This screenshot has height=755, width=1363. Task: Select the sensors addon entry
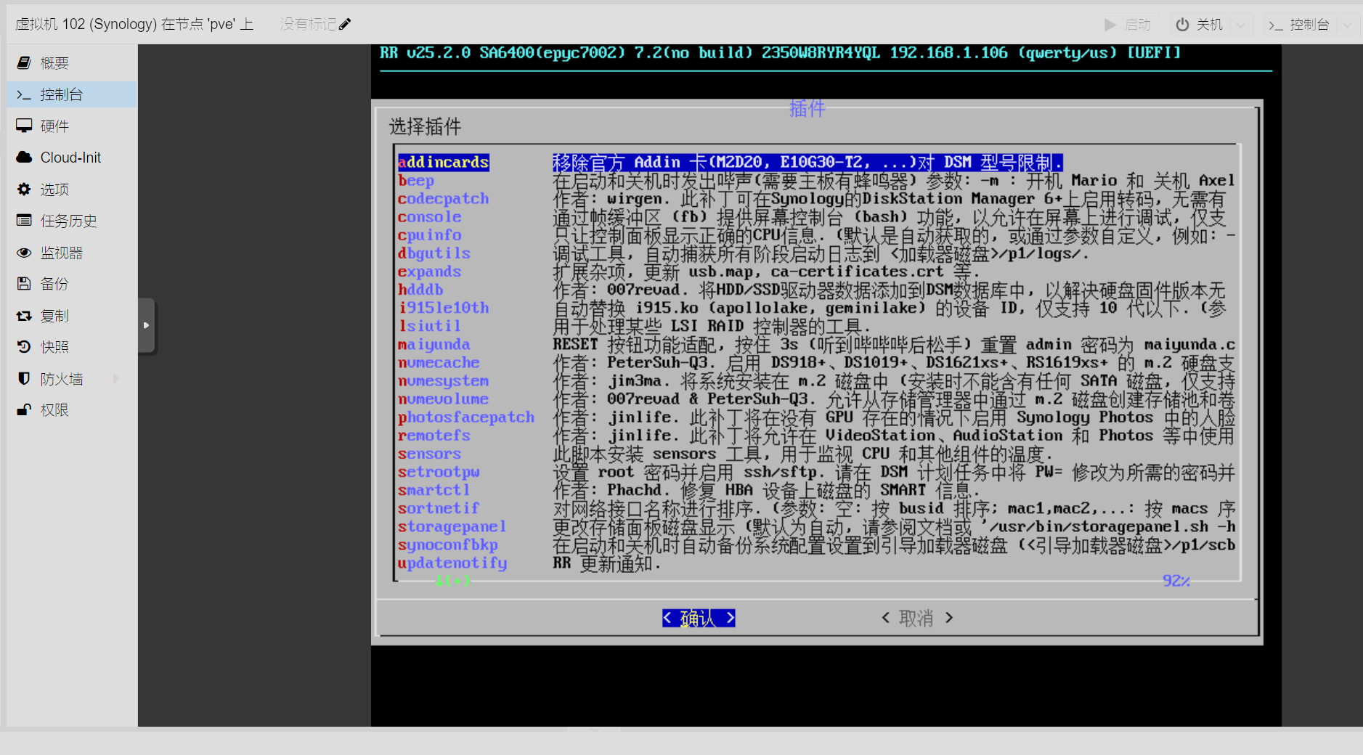point(430,454)
